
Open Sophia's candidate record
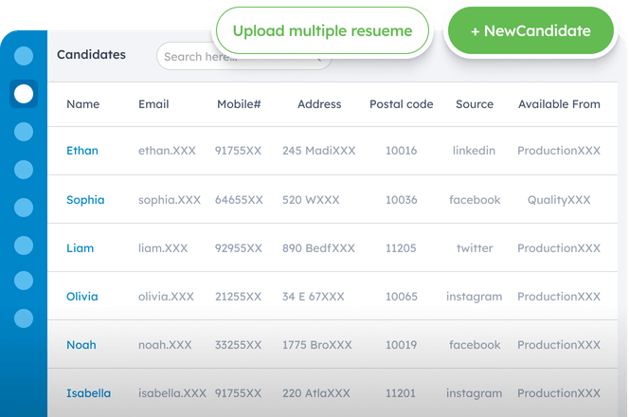(85, 200)
